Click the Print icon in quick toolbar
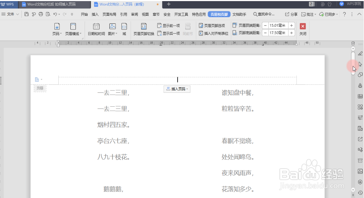 tap(41, 14)
